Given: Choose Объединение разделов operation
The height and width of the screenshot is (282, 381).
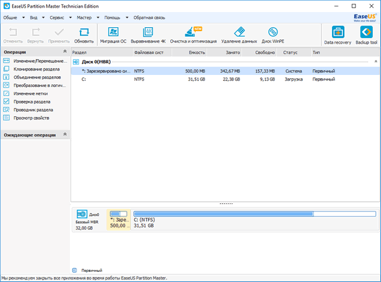Looking at the screenshot, I should pyautogui.click(x=32, y=77).
